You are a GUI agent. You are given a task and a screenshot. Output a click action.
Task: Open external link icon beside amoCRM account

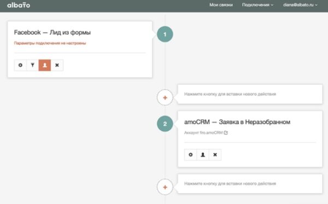[226, 133]
